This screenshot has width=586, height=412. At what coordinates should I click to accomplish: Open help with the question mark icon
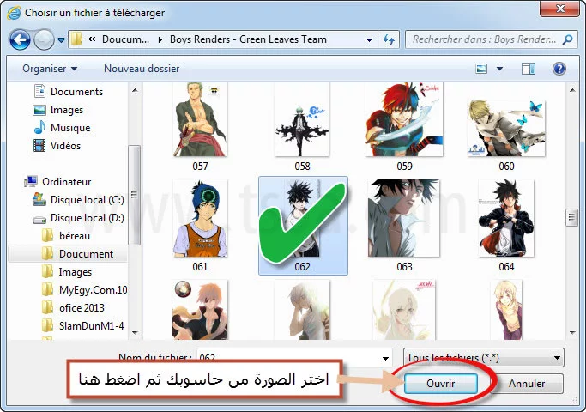(x=559, y=69)
